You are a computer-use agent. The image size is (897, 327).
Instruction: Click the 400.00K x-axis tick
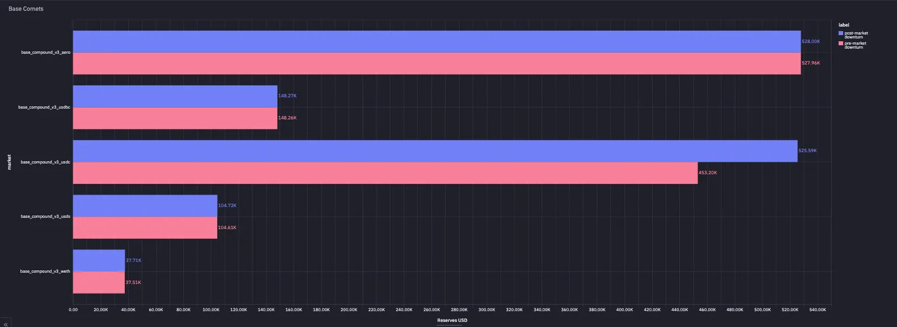point(624,310)
